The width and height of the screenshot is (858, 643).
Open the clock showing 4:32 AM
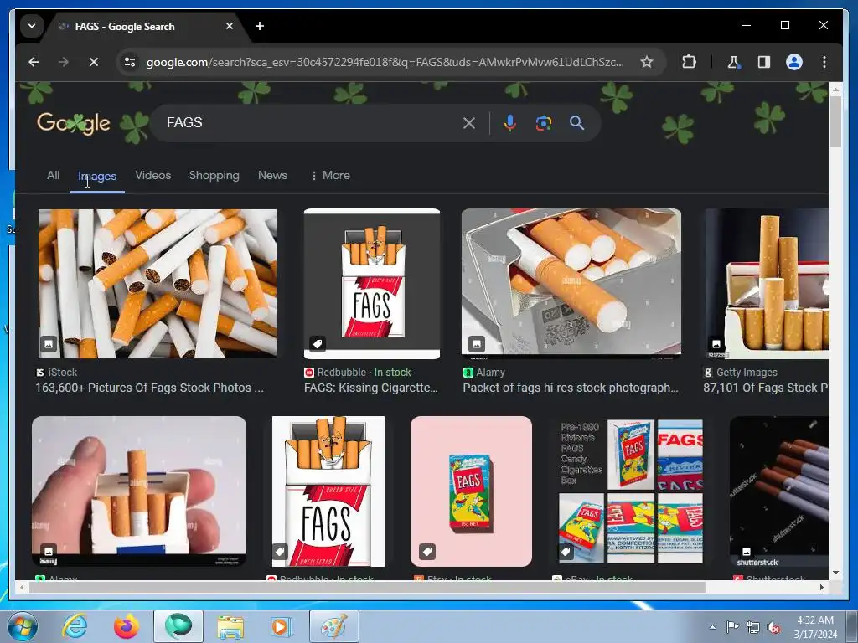click(815, 627)
